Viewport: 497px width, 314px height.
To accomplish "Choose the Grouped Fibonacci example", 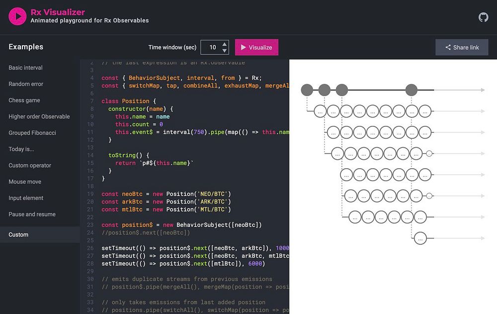I will coord(32,133).
